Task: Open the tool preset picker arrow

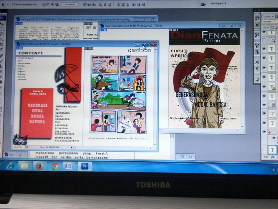Action: (x=8, y=4)
